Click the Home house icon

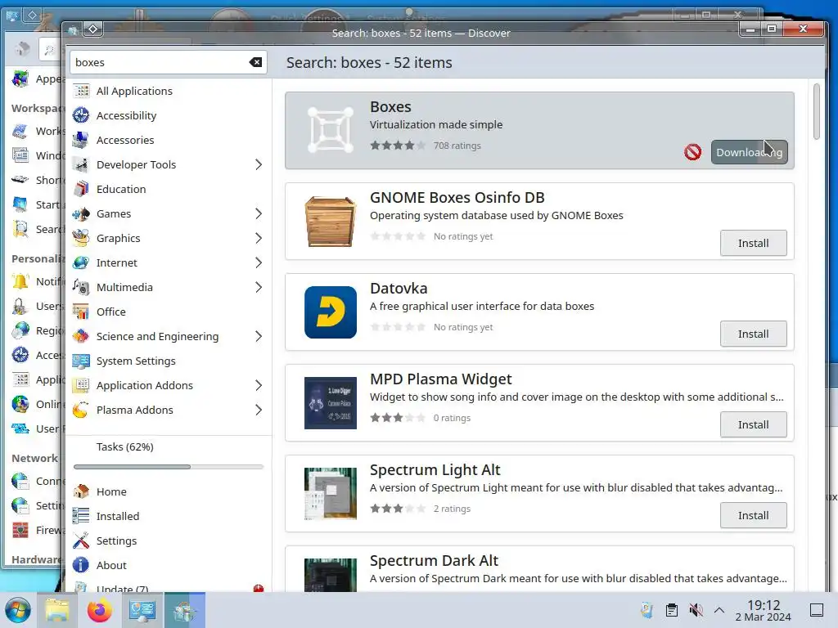click(x=81, y=491)
